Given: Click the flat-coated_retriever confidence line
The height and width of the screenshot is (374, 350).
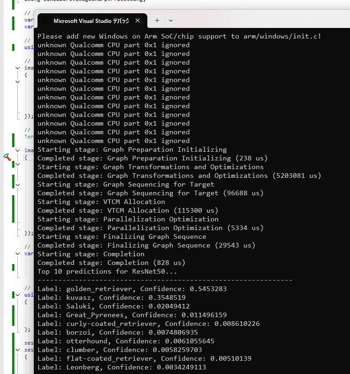Looking at the screenshot, I should point(145,358).
